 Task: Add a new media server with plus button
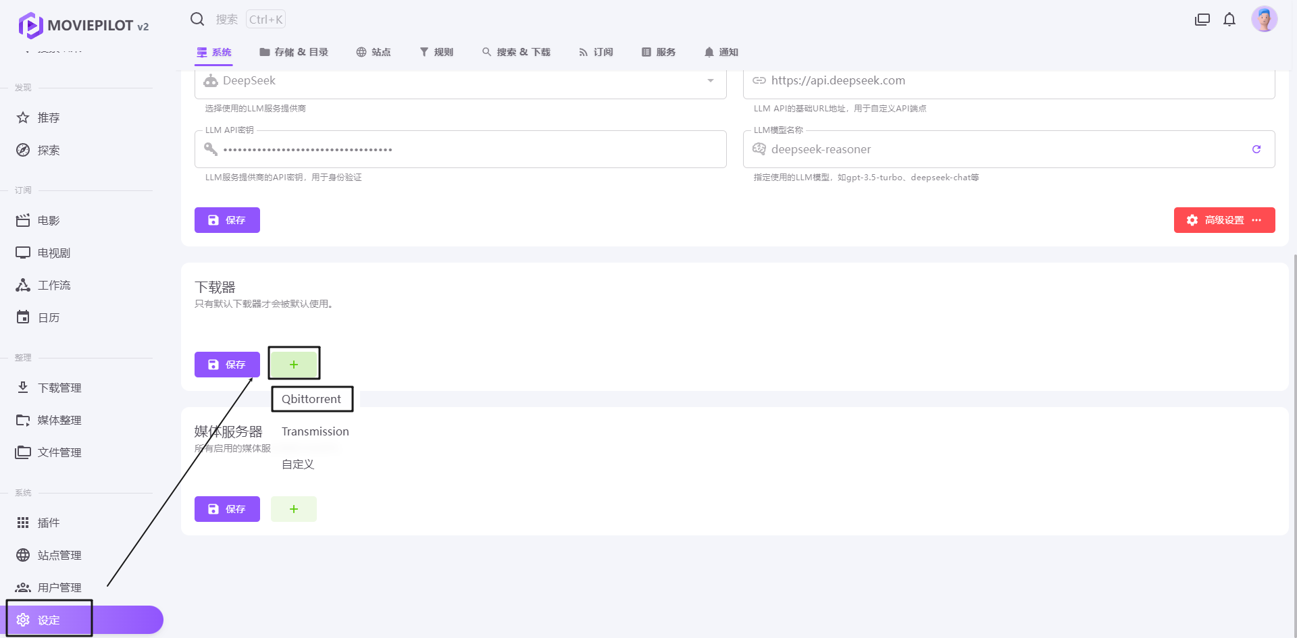coord(294,509)
